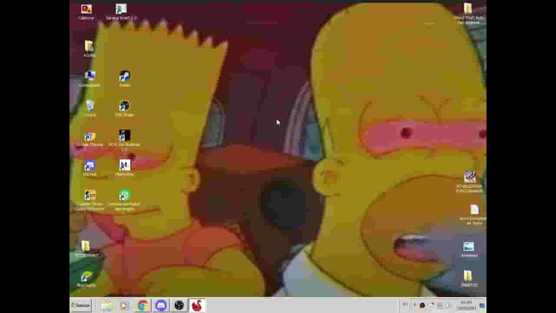The image size is (556, 313).
Task: Open the taskbar clock and date
Action: point(466,305)
